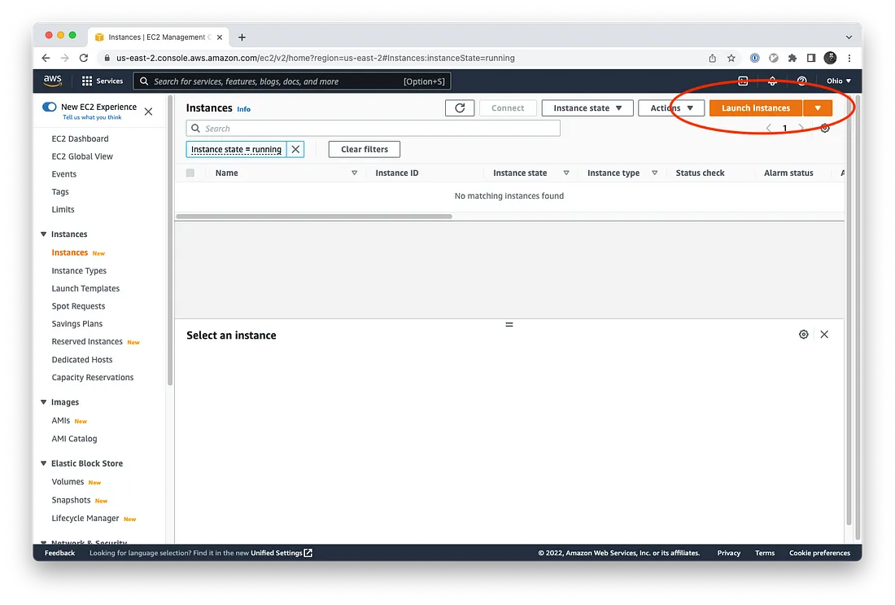Sort by the Instance state column arrow

[x=566, y=173]
